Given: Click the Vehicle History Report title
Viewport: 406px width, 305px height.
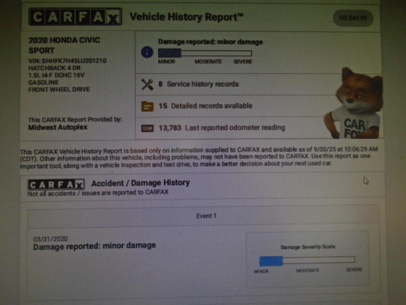Looking at the screenshot, I should click(186, 17).
